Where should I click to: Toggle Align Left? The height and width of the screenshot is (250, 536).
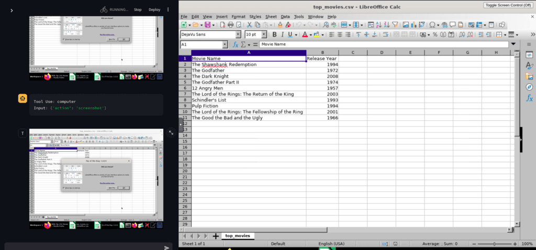tap(331, 35)
